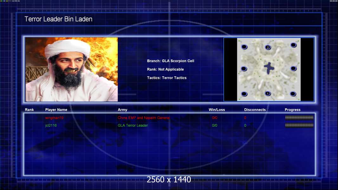Click the blue cross at the map center
Screen dimensions: 338x190
269,68
